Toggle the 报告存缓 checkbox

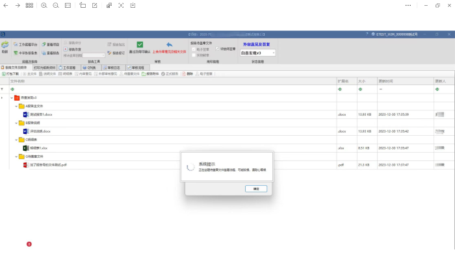tap(65, 49)
